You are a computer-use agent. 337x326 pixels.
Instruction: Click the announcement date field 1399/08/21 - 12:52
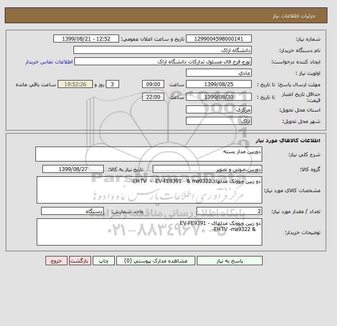pyautogui.click(x=86, y=39)
